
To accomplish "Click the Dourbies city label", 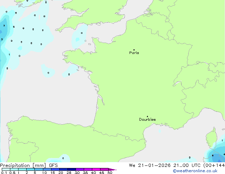I will (147, 119).
